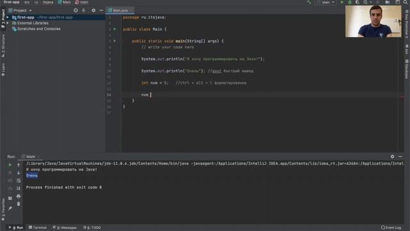The width and height of the screenshot is (410, 231).
Task: Click the highlighted 'Очень' console output
Action: point(32,175)
